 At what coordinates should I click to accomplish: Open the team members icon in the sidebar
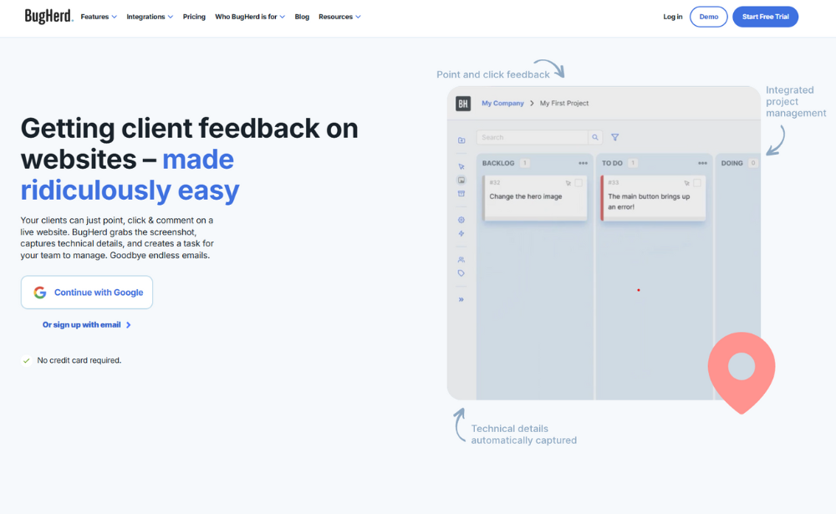(461, 259)
